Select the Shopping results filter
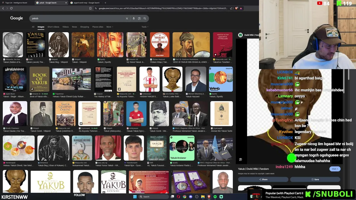Screen dimensions: 356x200 (x=85, y=27)
